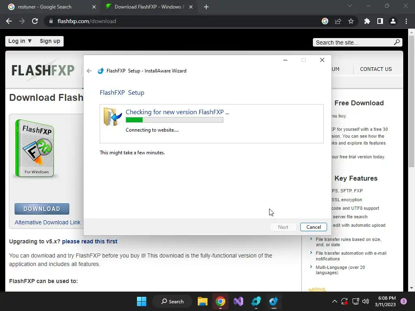This screenshot has height=311, width=415.
Task: Click the Checking for new version FlashFXP text
Action: click(178, 112)
